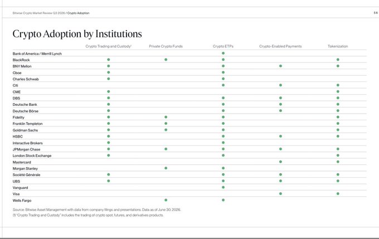379x239 pixels.
Task: Click Société Générale's Crypto Trading dot
Action: [x=109, y=174]
